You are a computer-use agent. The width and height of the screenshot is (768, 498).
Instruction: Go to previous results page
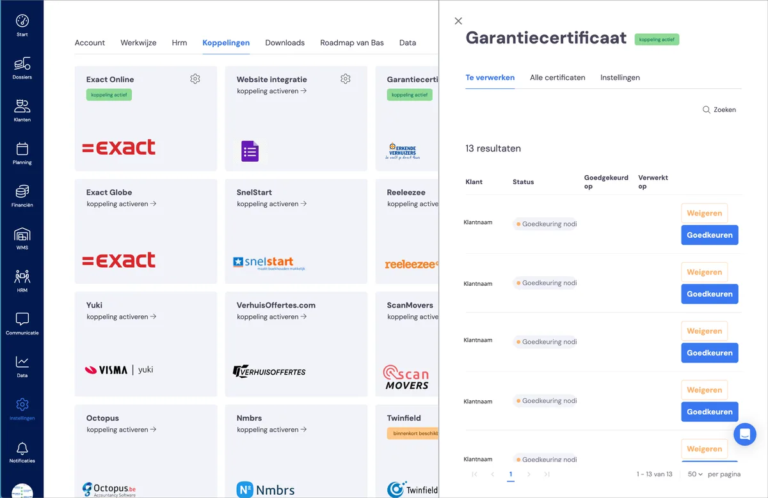pyautogui.click(x=492, y=474)
